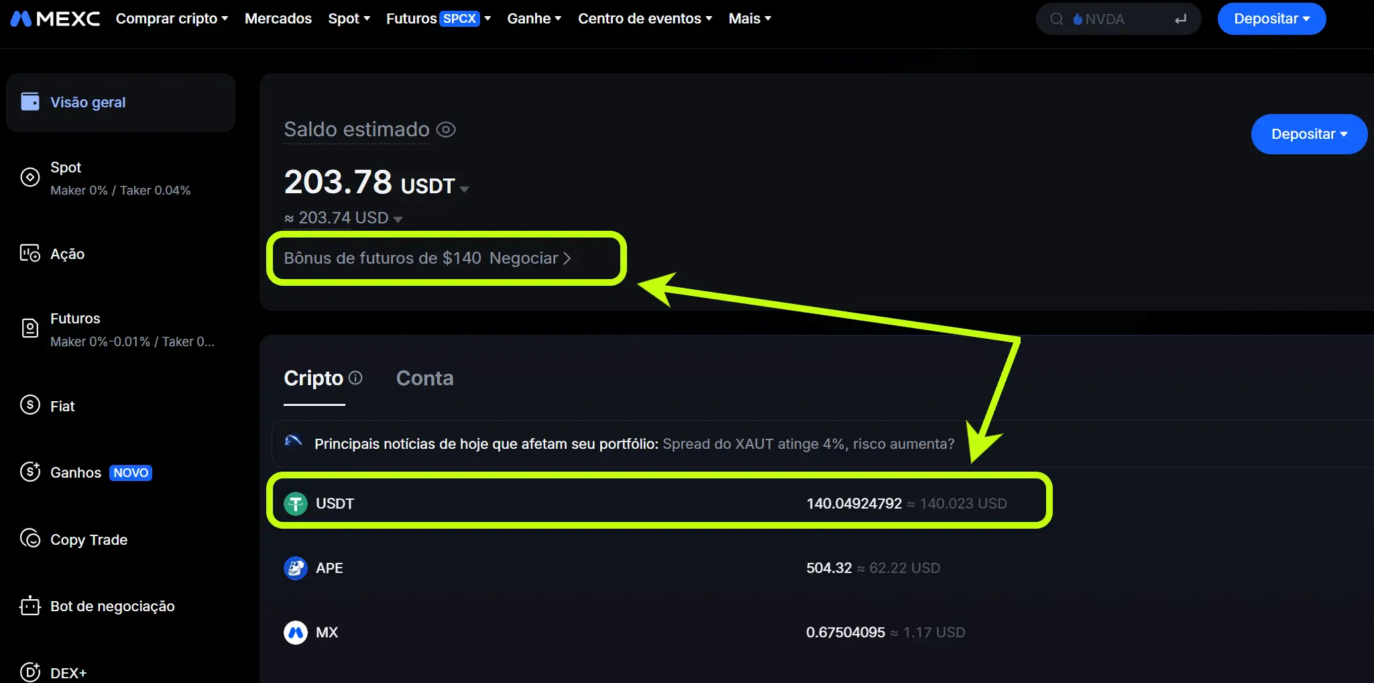Click the MX asset name
Image resolution: width=1374 pixels, height=683 pixels.
coord(327,632)
